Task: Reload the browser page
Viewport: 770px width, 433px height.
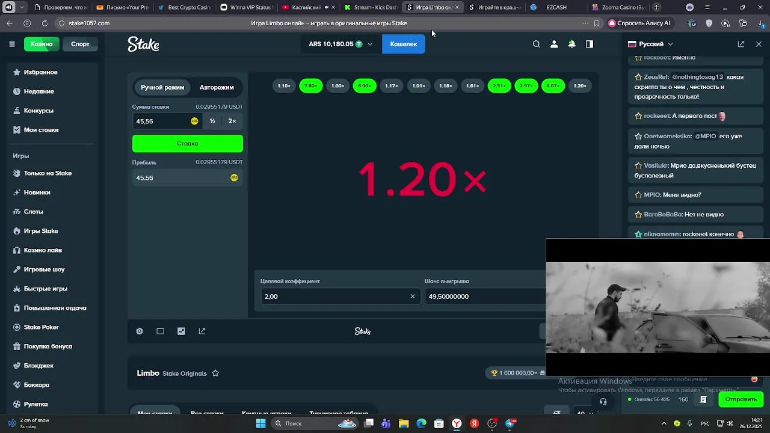Action: point(45,23)
